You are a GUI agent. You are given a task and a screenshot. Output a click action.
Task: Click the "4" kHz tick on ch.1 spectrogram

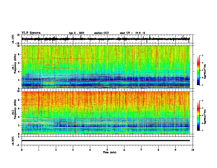pos(19,72)
